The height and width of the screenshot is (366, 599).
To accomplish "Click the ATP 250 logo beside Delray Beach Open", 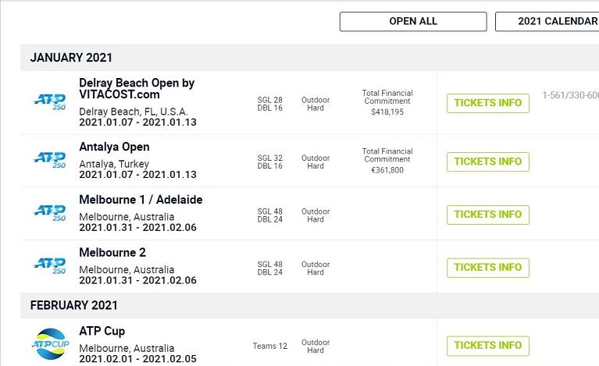I will click(50, 102).
